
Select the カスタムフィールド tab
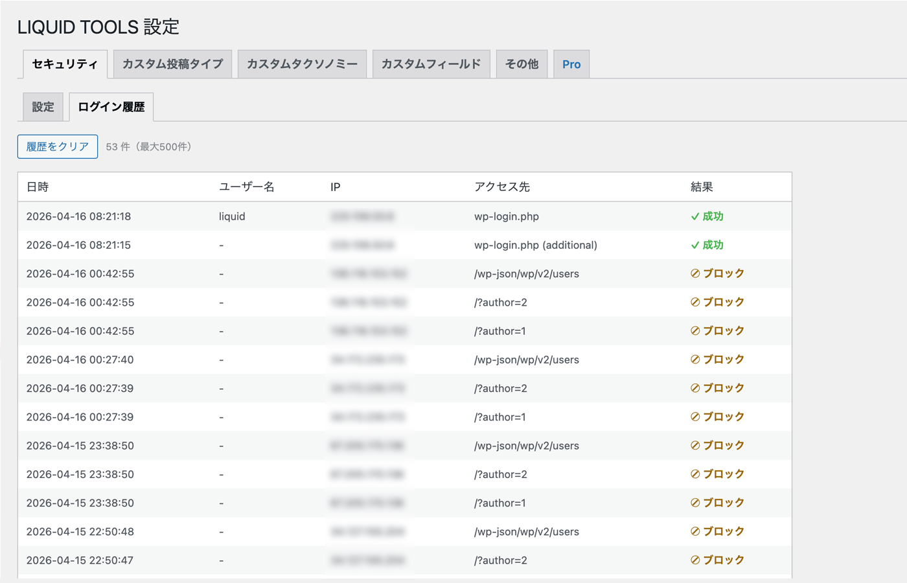pyautogui.click(x=431, y=63)
